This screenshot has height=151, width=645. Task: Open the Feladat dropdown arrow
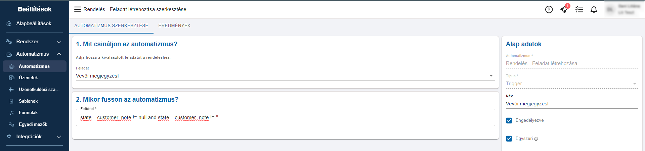click(x=491, y=76)
